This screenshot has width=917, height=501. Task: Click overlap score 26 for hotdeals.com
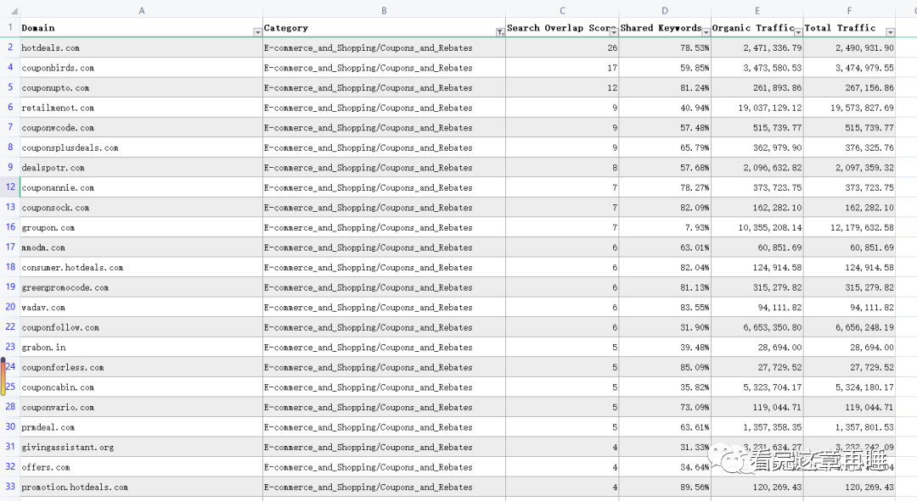[563, 47]
